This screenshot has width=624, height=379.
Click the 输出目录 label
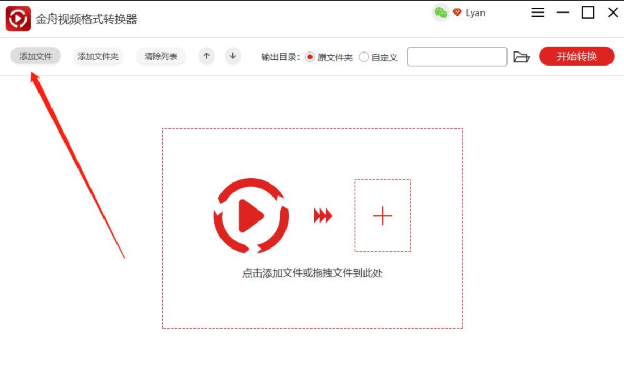click(x=280, y=57)
